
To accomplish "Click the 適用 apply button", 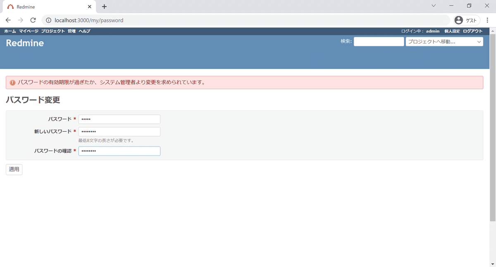I will click(14, 169).
